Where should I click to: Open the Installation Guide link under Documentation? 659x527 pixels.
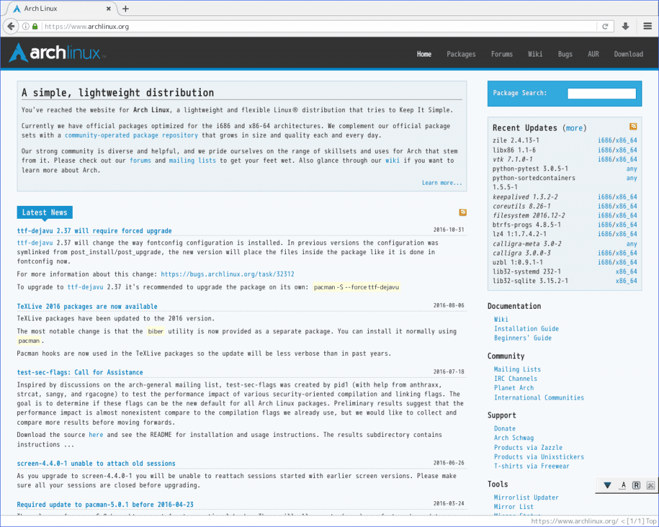(x=526, y=328)
